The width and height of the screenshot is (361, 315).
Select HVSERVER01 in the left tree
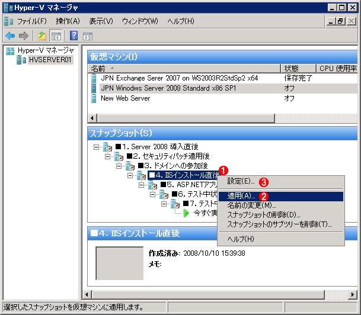(50, 60)
